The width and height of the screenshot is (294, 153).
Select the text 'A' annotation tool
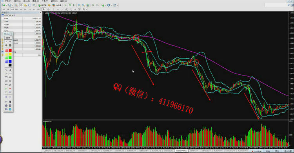tap(10, 85)
